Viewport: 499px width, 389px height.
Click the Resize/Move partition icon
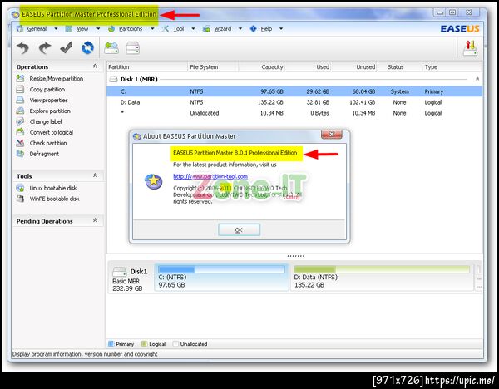[x=20, y=78]
